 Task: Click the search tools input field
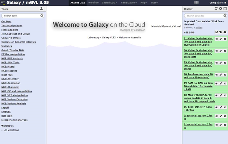[x=21, y=16]
